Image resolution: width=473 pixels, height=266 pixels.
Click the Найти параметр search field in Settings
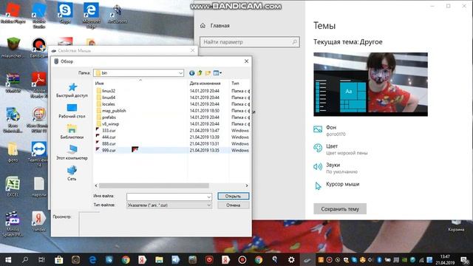click(250, 42)
